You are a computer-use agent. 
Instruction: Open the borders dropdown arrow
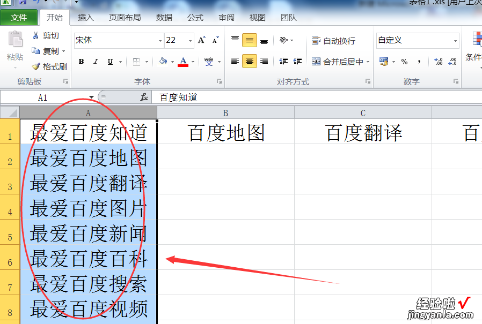click(x=147, y=62)
